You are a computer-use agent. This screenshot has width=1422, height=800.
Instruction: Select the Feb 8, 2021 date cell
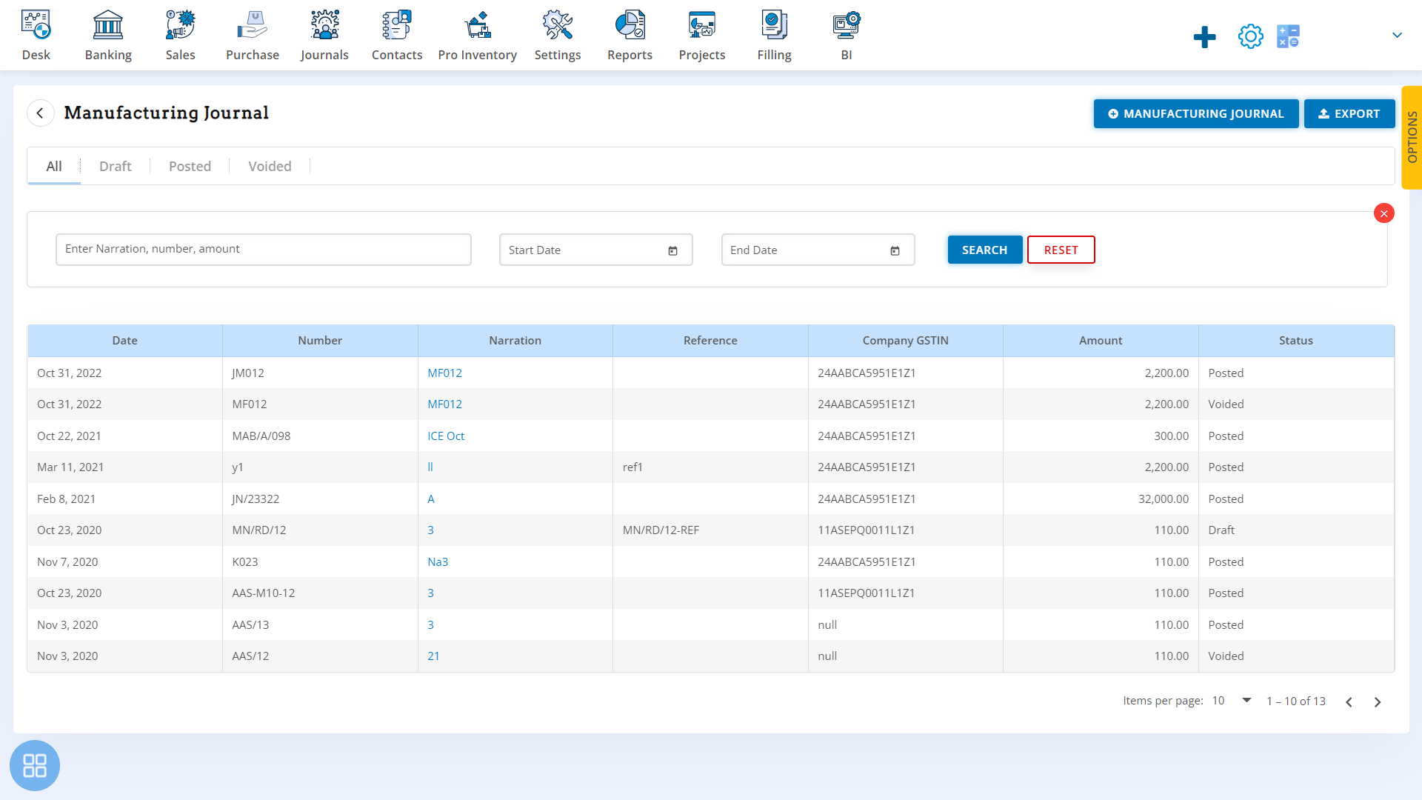(125, 499)
